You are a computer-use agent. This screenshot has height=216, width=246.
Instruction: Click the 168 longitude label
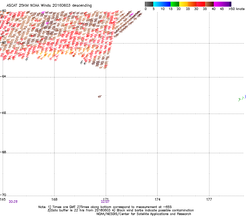pos(54,199)
